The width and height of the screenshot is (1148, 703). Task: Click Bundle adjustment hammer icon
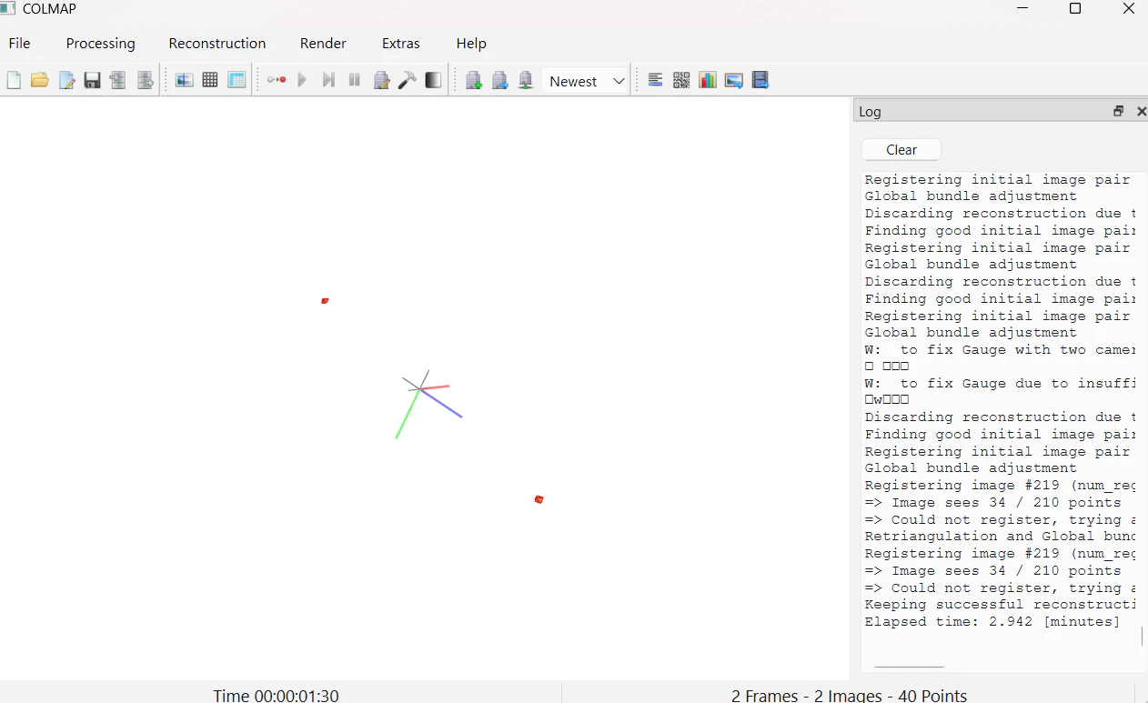pos(408,81)
